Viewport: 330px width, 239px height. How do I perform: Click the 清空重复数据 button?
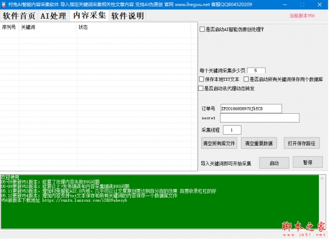pos(259,143)
